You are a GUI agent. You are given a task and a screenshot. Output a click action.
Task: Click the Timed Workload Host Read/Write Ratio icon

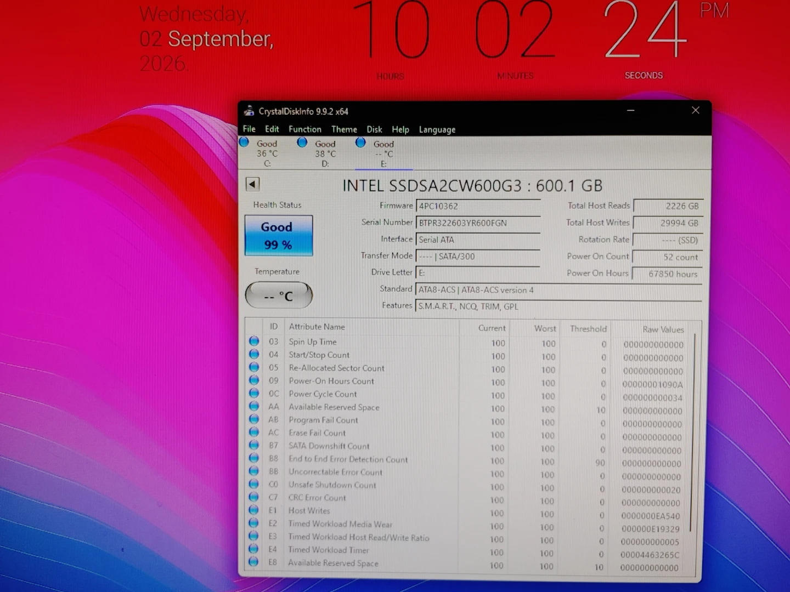pos(253,536)
